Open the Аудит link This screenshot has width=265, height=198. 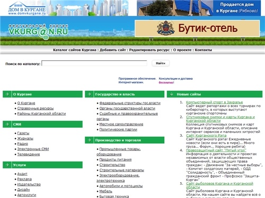point(22,174)
